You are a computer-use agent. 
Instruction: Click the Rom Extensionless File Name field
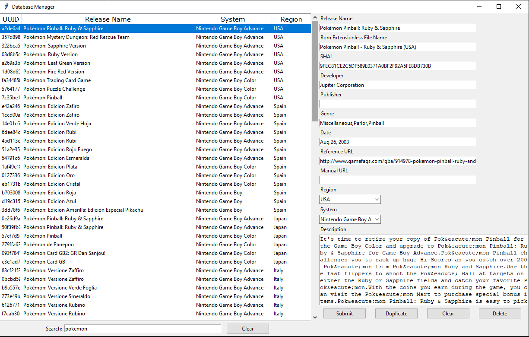pyautogui.click(x=397, y=47)
